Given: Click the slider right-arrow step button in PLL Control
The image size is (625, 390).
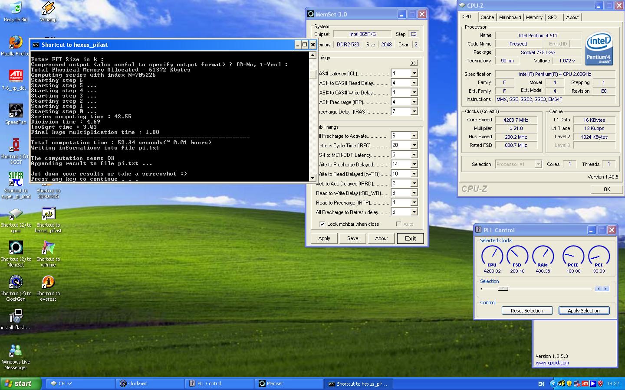Looking at the screenshot, I should tap(606, 289).
